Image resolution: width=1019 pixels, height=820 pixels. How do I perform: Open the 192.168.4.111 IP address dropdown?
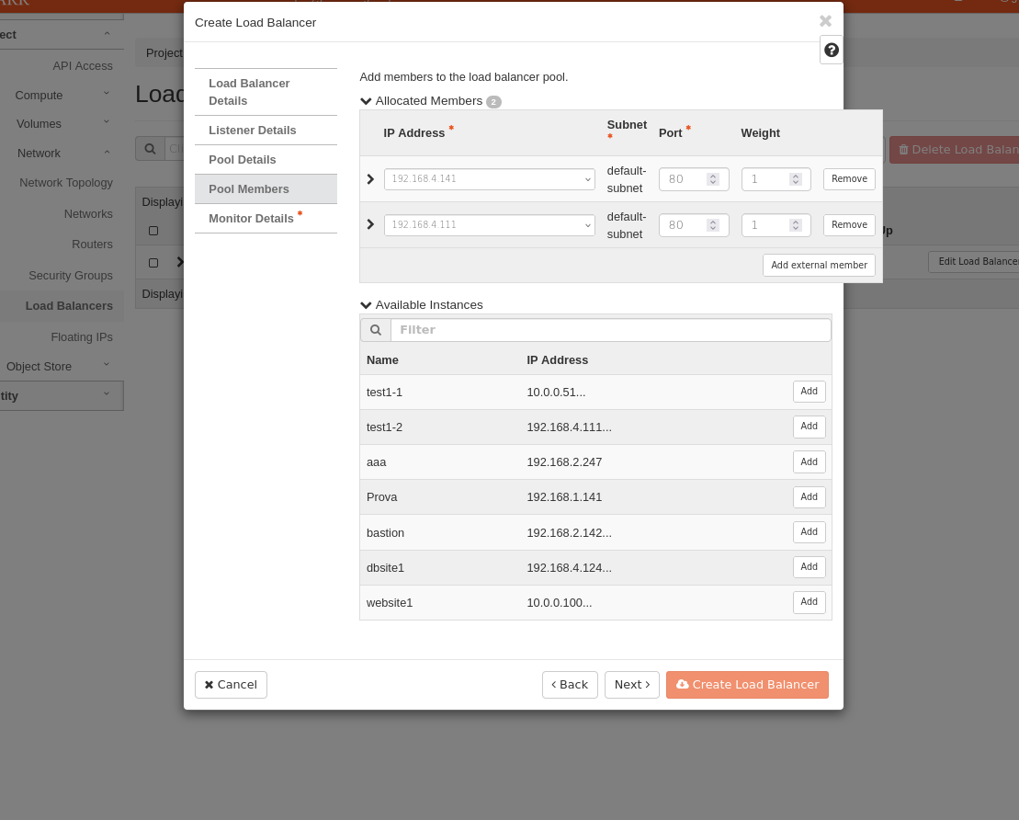(x=489, y=225)
